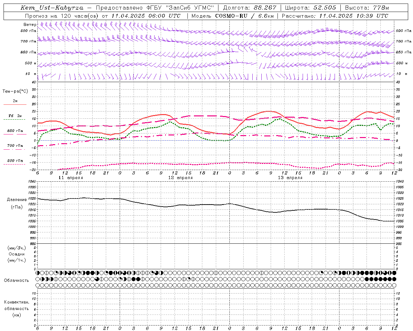
Task: Click the '(км)' convective cloud unit label
Action: click(x=16, y=315)
